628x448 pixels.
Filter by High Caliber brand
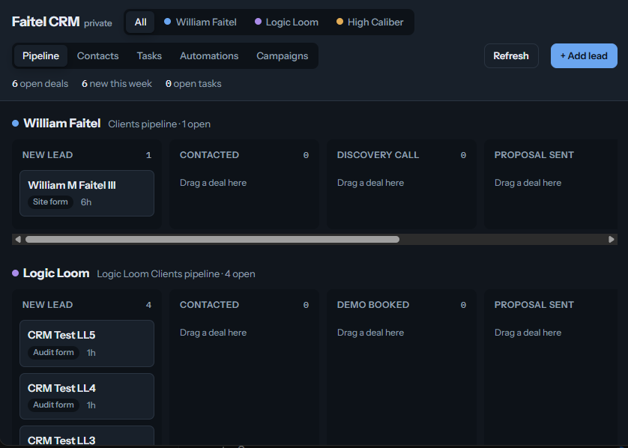coord(370,22)
